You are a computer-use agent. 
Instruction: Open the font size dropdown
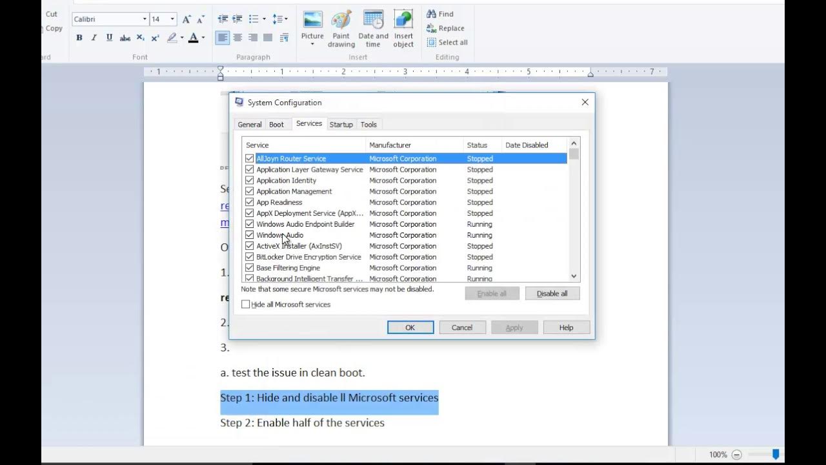(172, 19)
